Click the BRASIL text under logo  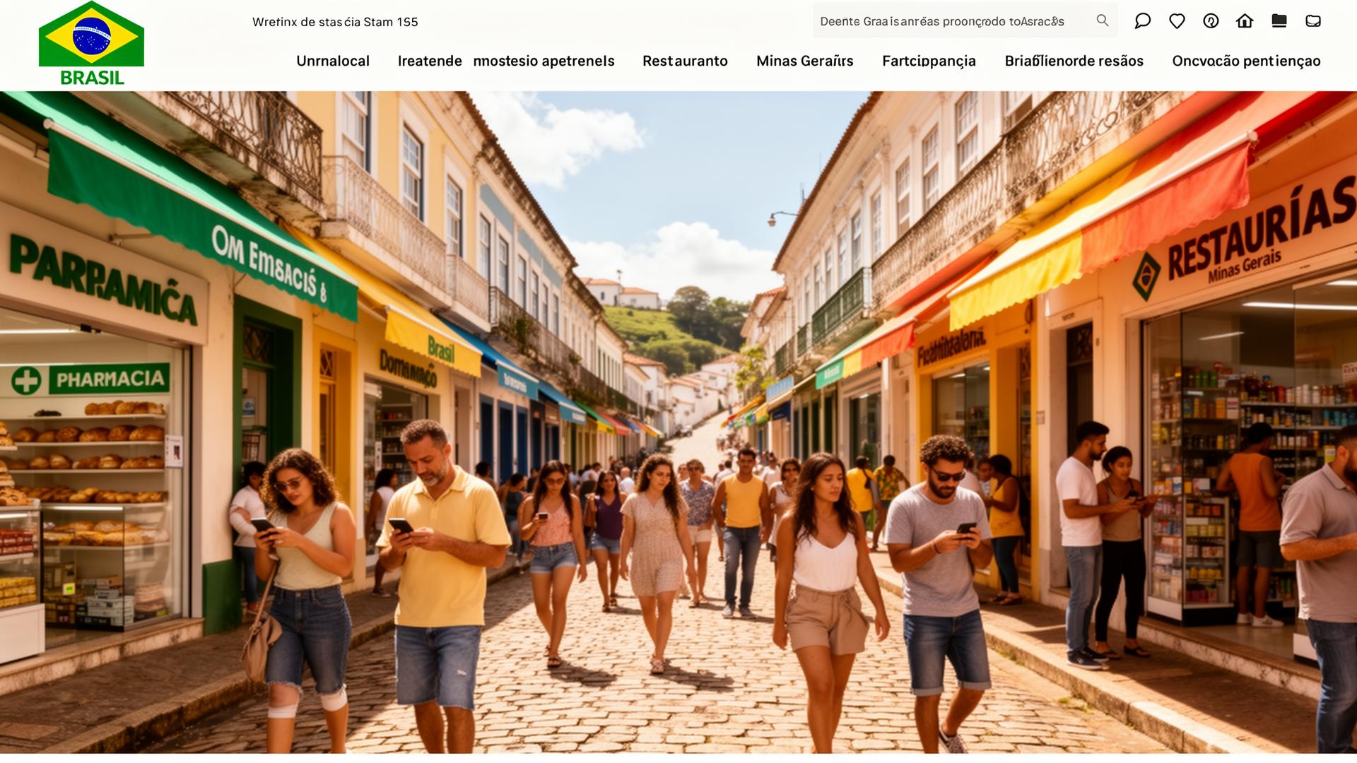(x=92, y=78)
